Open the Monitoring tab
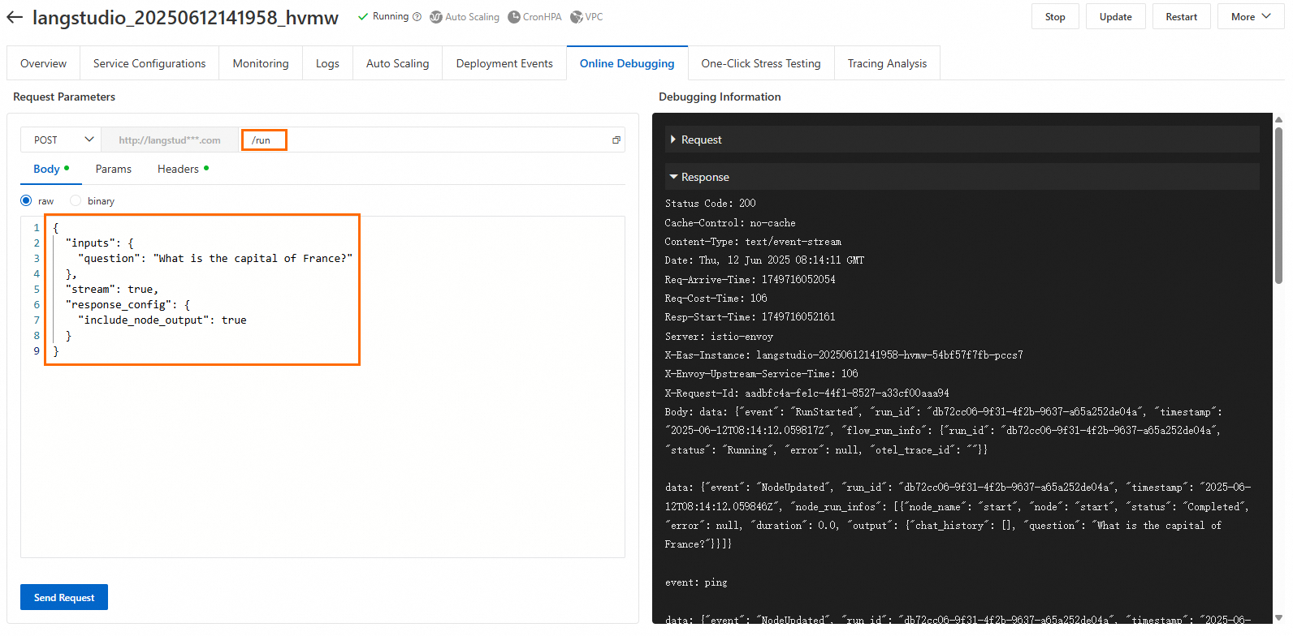This screenshot has width=1293, height=636. 261,63
